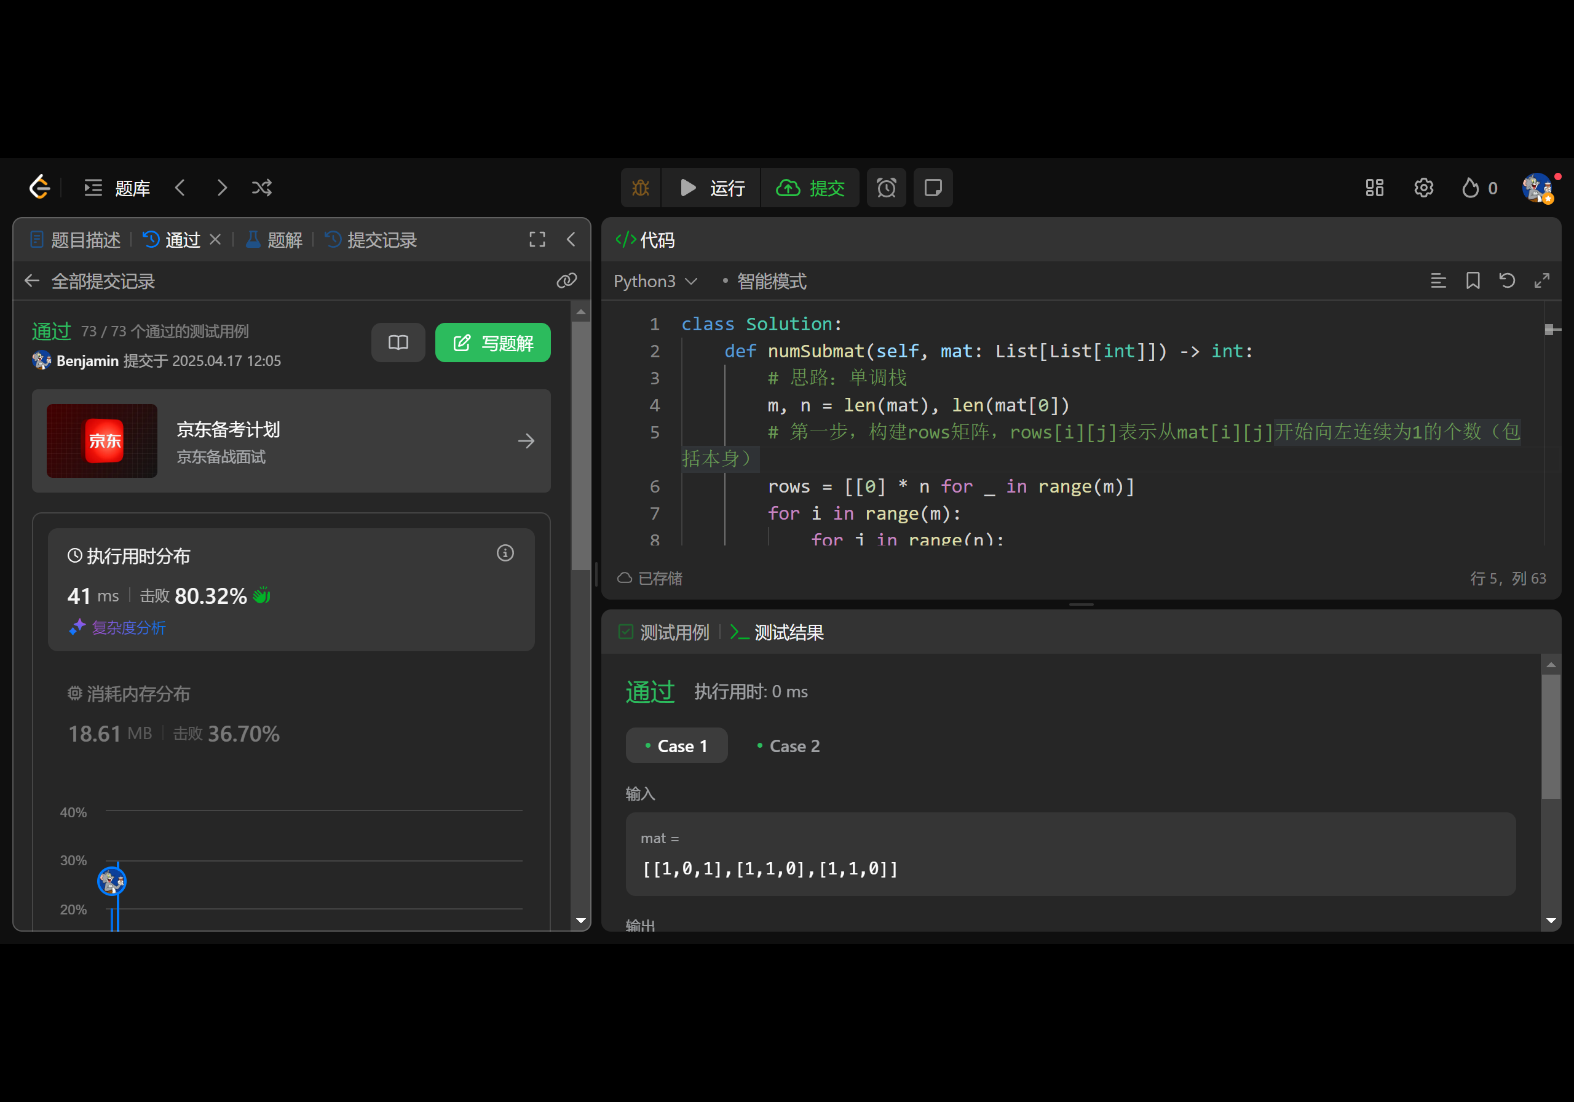Collapse the left panel with chevron
Screen dimensions: 1574x1102
571,239
